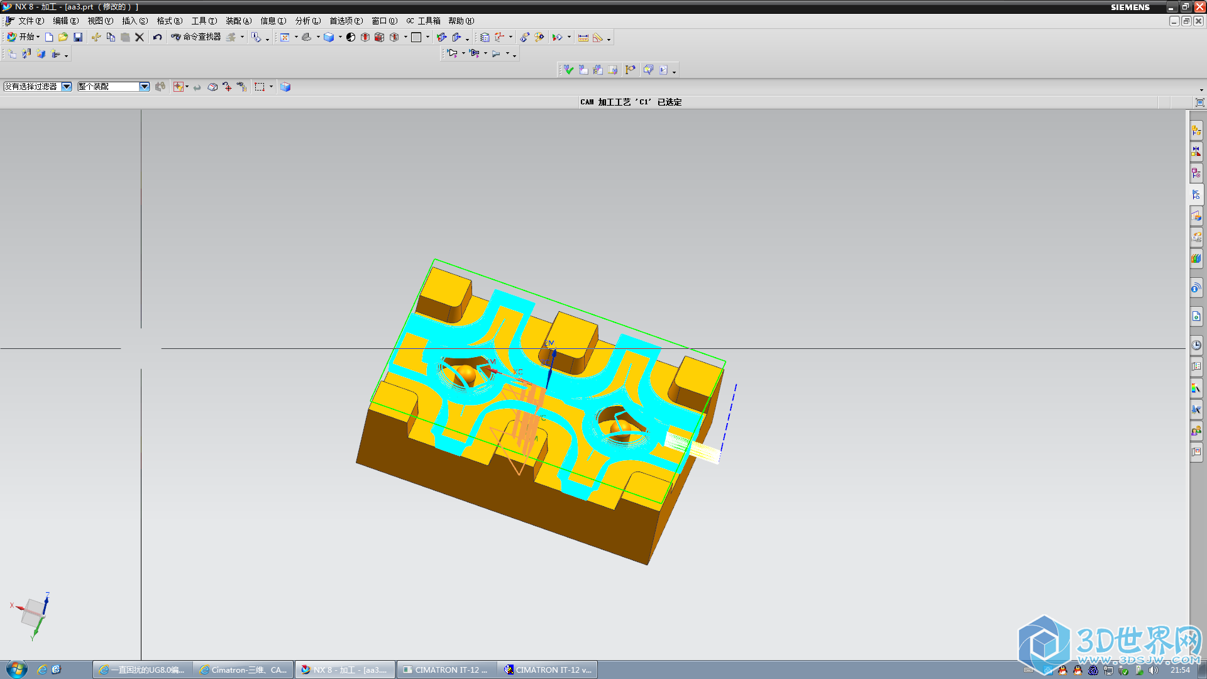Expand the 整个装配 scope dropdown
Image resolution: width=1207 pixels, height=679 pixels.
(x=144, y=87)
